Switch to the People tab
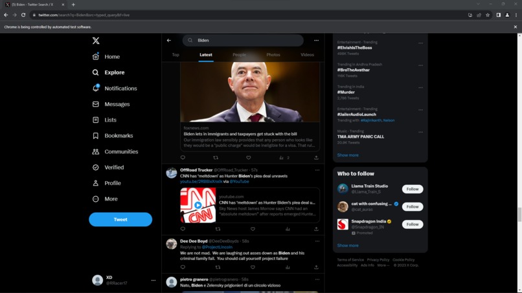The image size is (522, 293). [x=239, y=54]
